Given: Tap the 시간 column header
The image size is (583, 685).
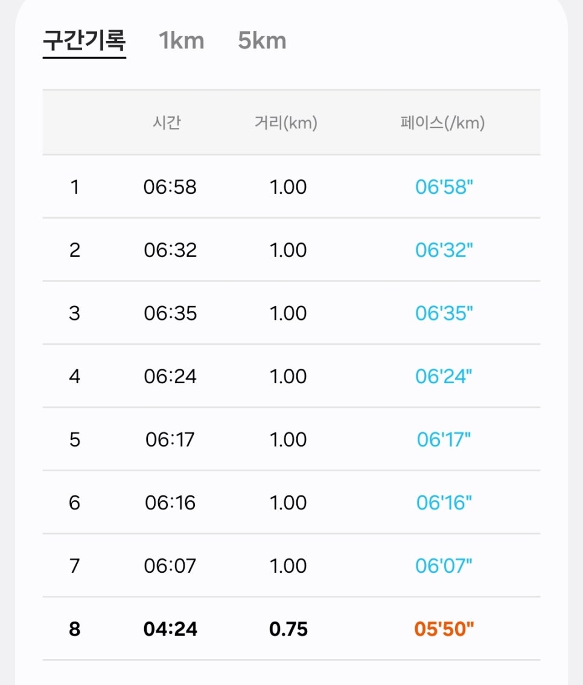Looking at the screenshot, I should [x=167, y=123].
